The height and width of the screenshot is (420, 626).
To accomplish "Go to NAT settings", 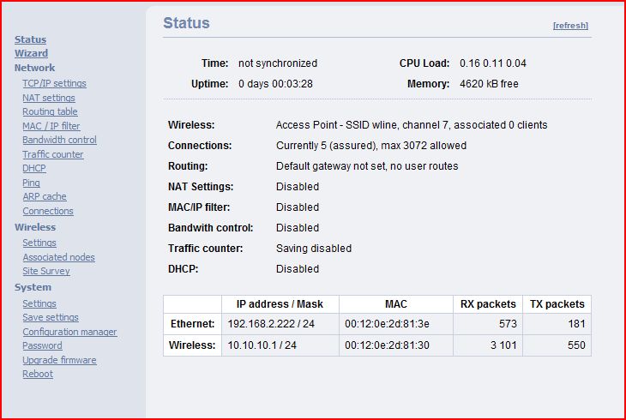I will tap(49, 98).
